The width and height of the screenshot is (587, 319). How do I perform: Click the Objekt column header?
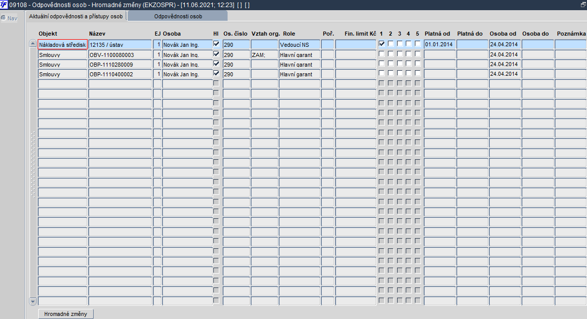(x=48, y=34)
